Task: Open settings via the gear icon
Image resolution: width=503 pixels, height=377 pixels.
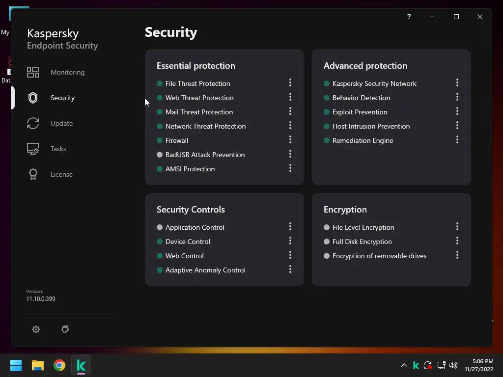Action: click(36, 329)
